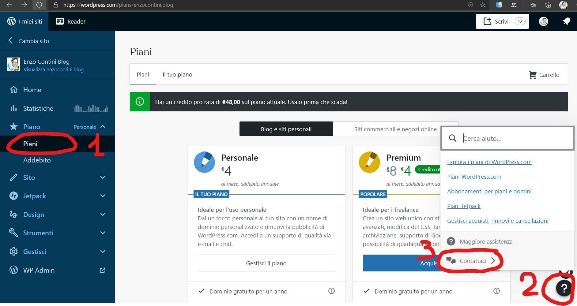This screenshot has height=306, width=577.
Task: Expand the Sito sidebar menu
Action: point(103,177)
